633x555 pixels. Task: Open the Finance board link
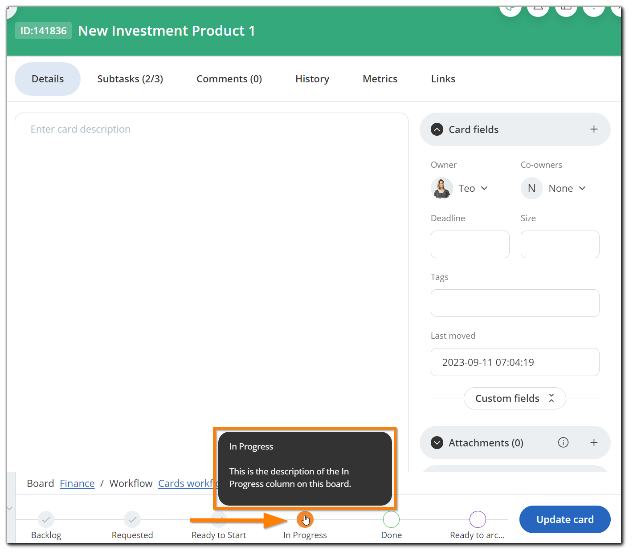tap(77, 483)
